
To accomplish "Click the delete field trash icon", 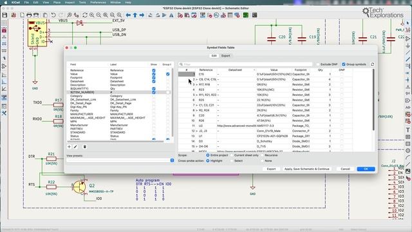I will click(x=84, y=147).
